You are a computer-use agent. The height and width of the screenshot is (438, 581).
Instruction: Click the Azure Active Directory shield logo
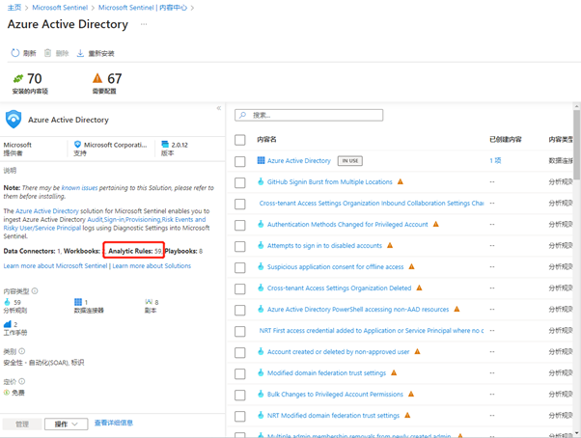pos(14,120)
